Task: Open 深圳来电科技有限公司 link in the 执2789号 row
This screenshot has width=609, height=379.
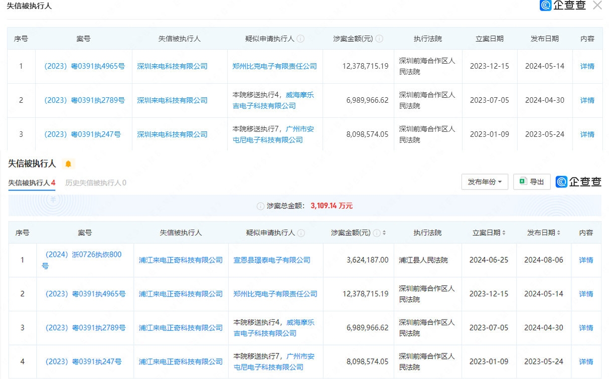Action: click(172, 100)
